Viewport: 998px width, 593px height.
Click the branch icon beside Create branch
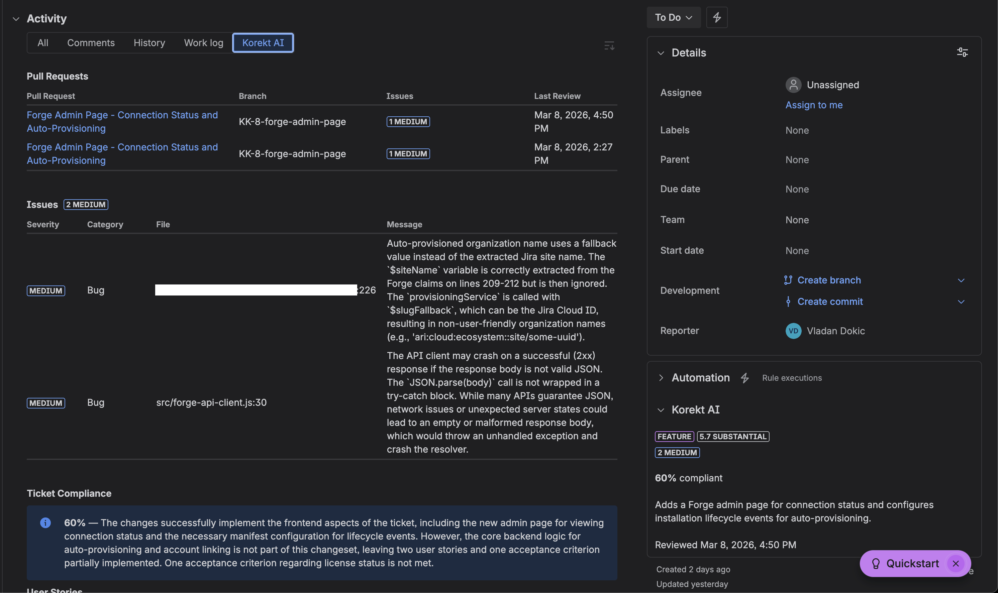click(788, 280)
